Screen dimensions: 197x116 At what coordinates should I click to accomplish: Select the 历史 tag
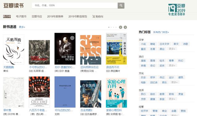[143, 77]
